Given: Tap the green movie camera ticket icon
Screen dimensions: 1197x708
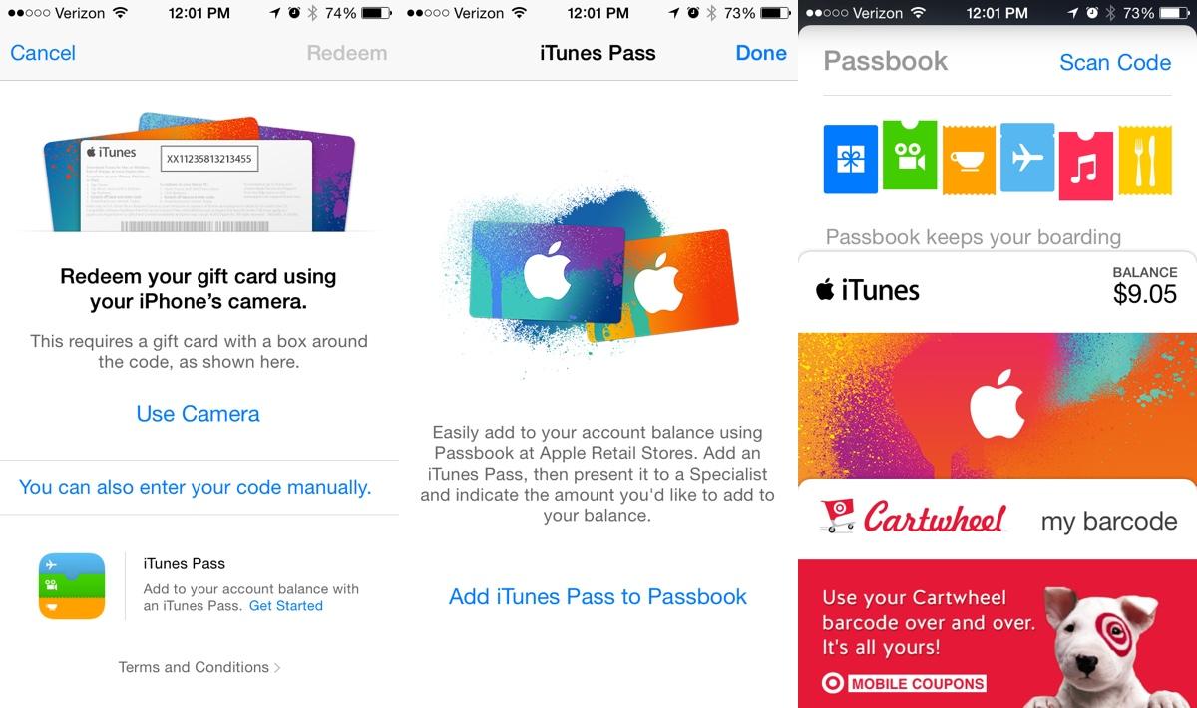Looking at the screenshot, I should click(909, 156).
